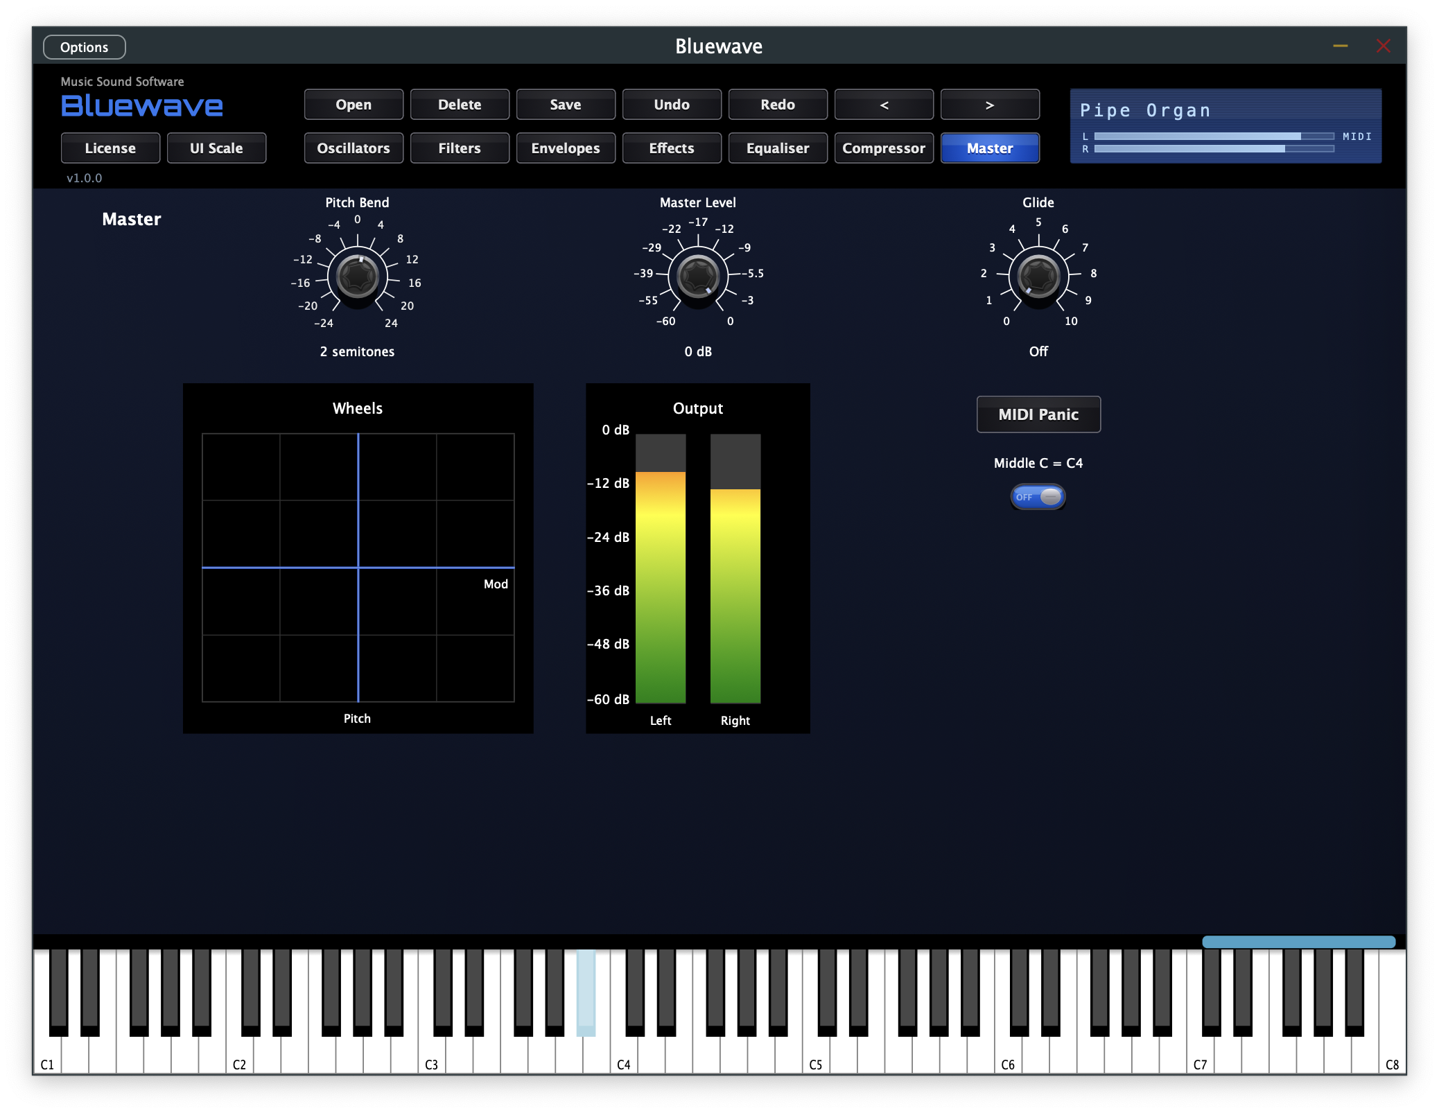Redo the last change

778,105
